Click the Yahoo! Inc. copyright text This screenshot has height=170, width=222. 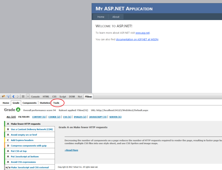[78, 167]
